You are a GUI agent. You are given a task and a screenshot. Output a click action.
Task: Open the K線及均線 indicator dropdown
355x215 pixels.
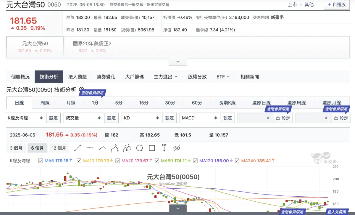pyautogui.click(x=26, y=118)
